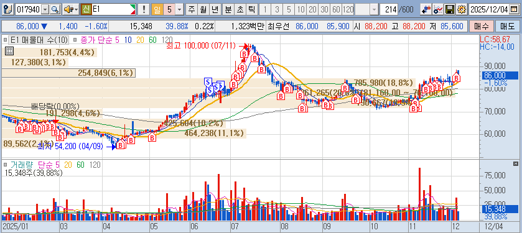
Task: Click the 785,980(18.8%) volume profile label
Action: click(x=383, y=82)
